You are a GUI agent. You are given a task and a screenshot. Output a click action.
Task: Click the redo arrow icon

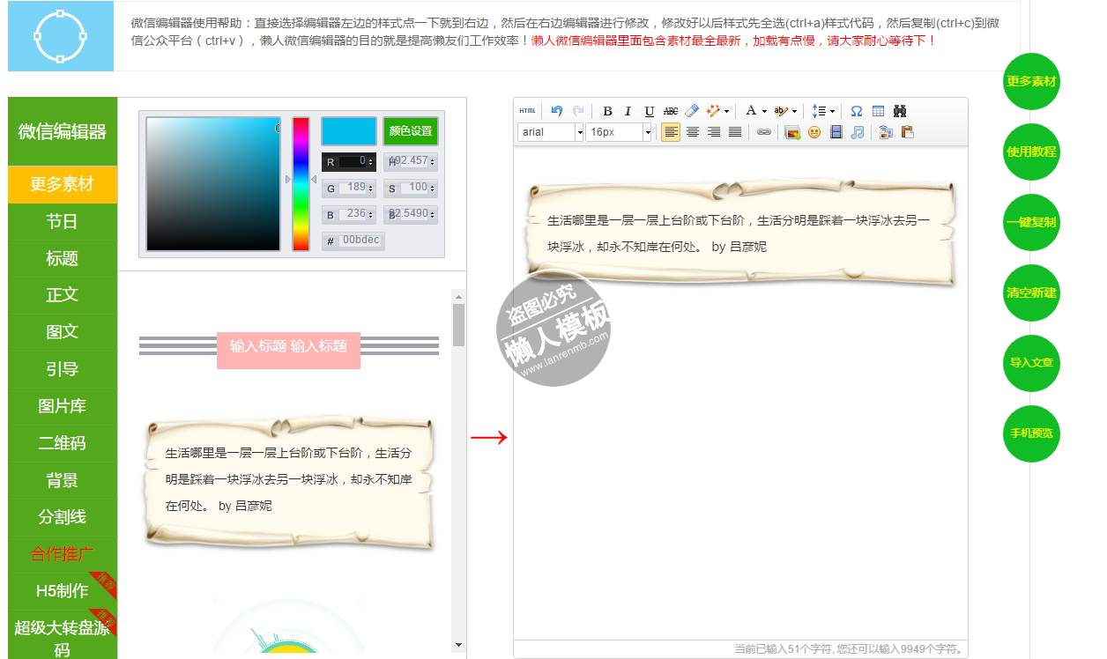click(578, 111)
